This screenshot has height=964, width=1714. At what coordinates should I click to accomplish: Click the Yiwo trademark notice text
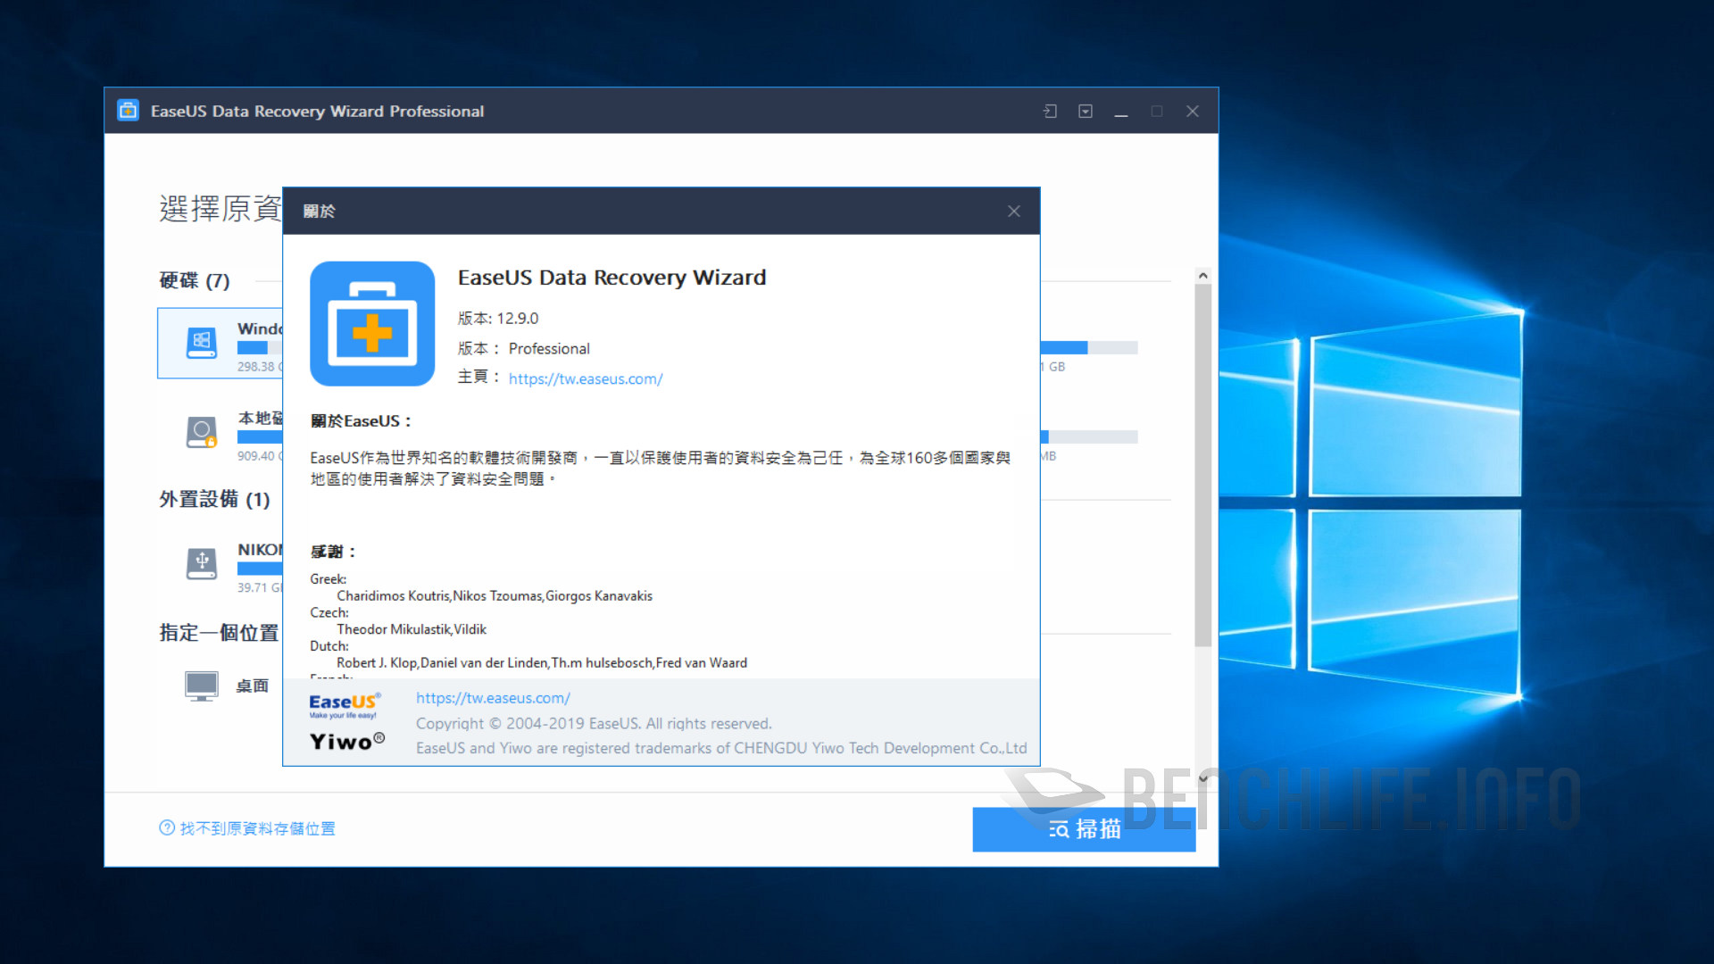(x=721, y=748)
